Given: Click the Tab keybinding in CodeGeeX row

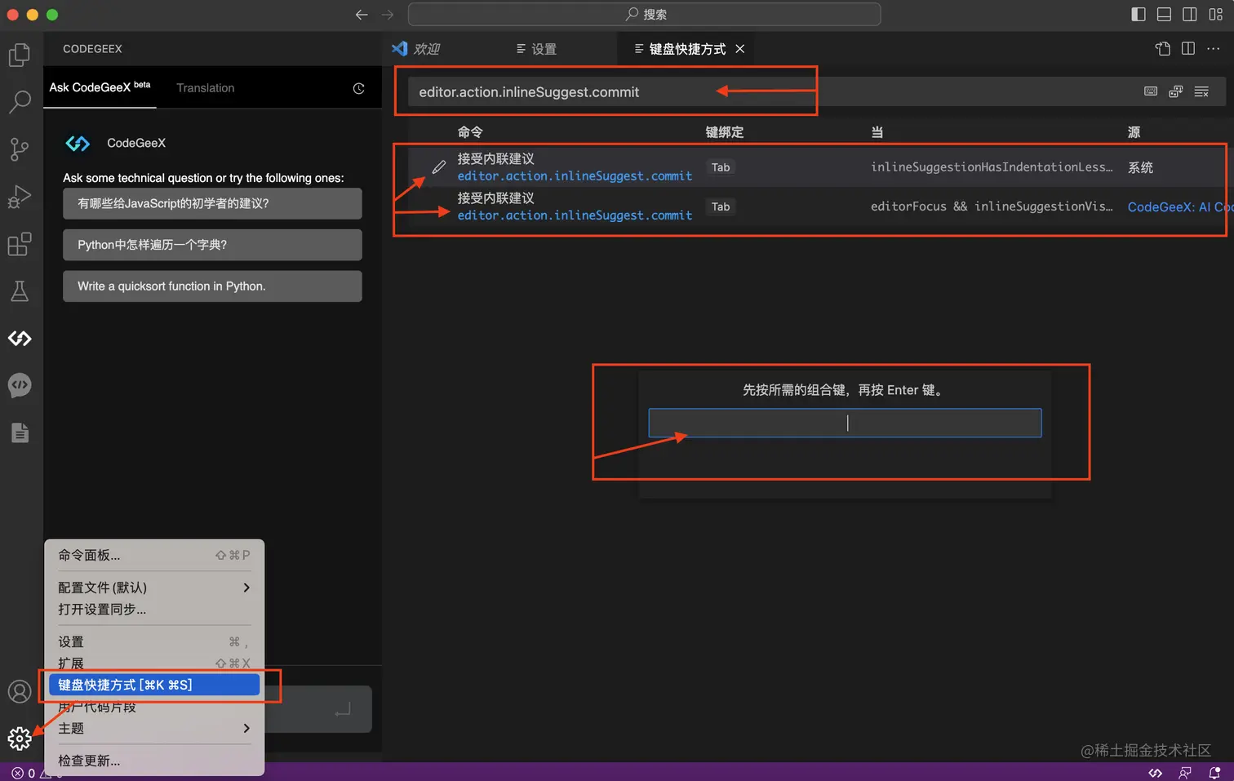Looking at the screenshot, I should click(721, 206).
